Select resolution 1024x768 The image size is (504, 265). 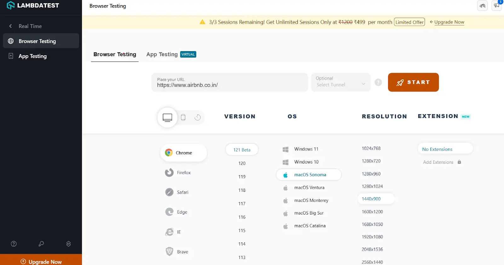(371, 148)
